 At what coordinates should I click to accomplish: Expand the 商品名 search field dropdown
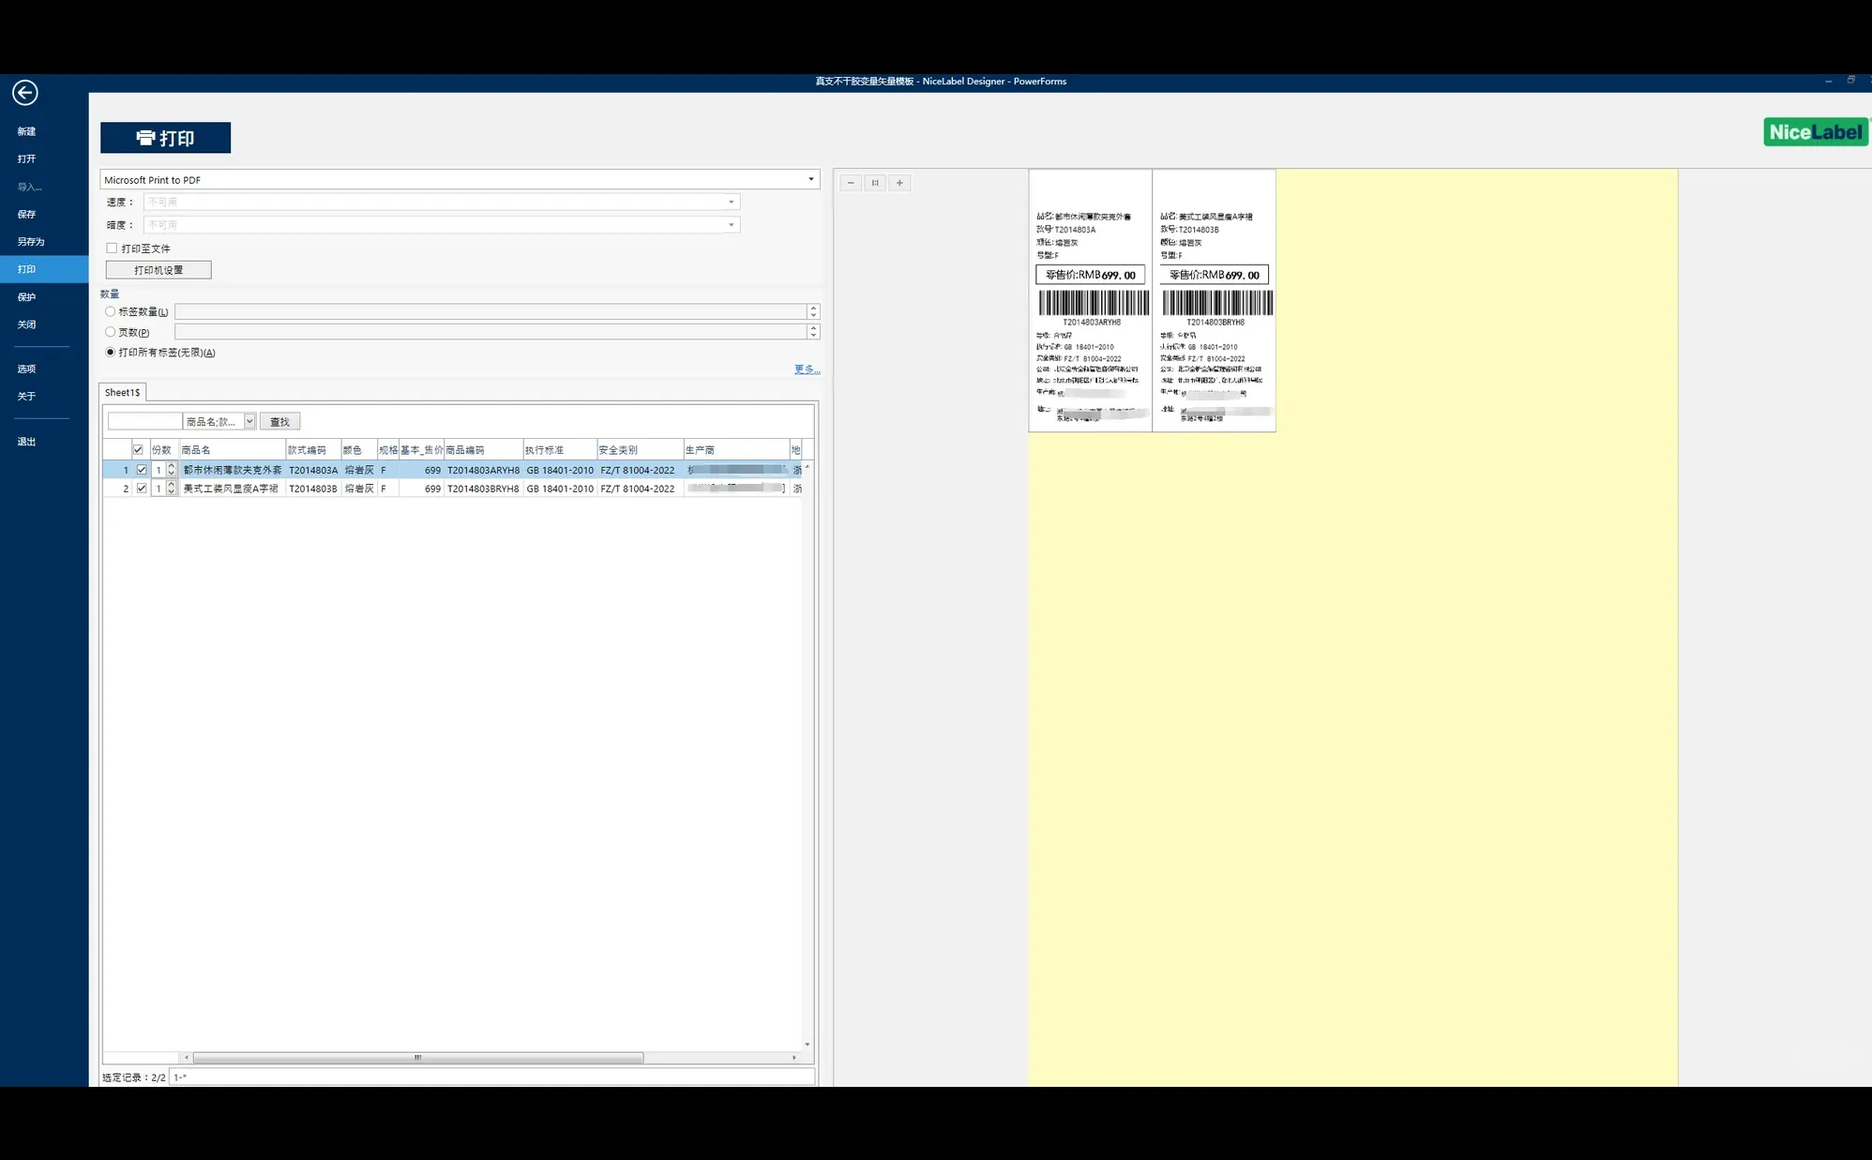[x=249, y=422]
